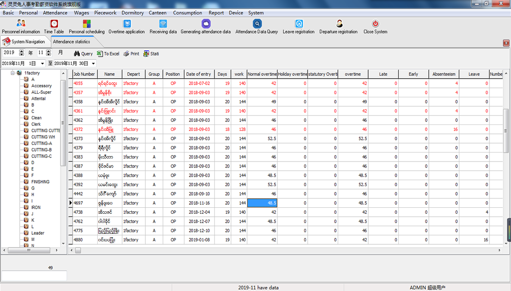
Task: Open the Dormitory menu
Action: coord(132,13)
